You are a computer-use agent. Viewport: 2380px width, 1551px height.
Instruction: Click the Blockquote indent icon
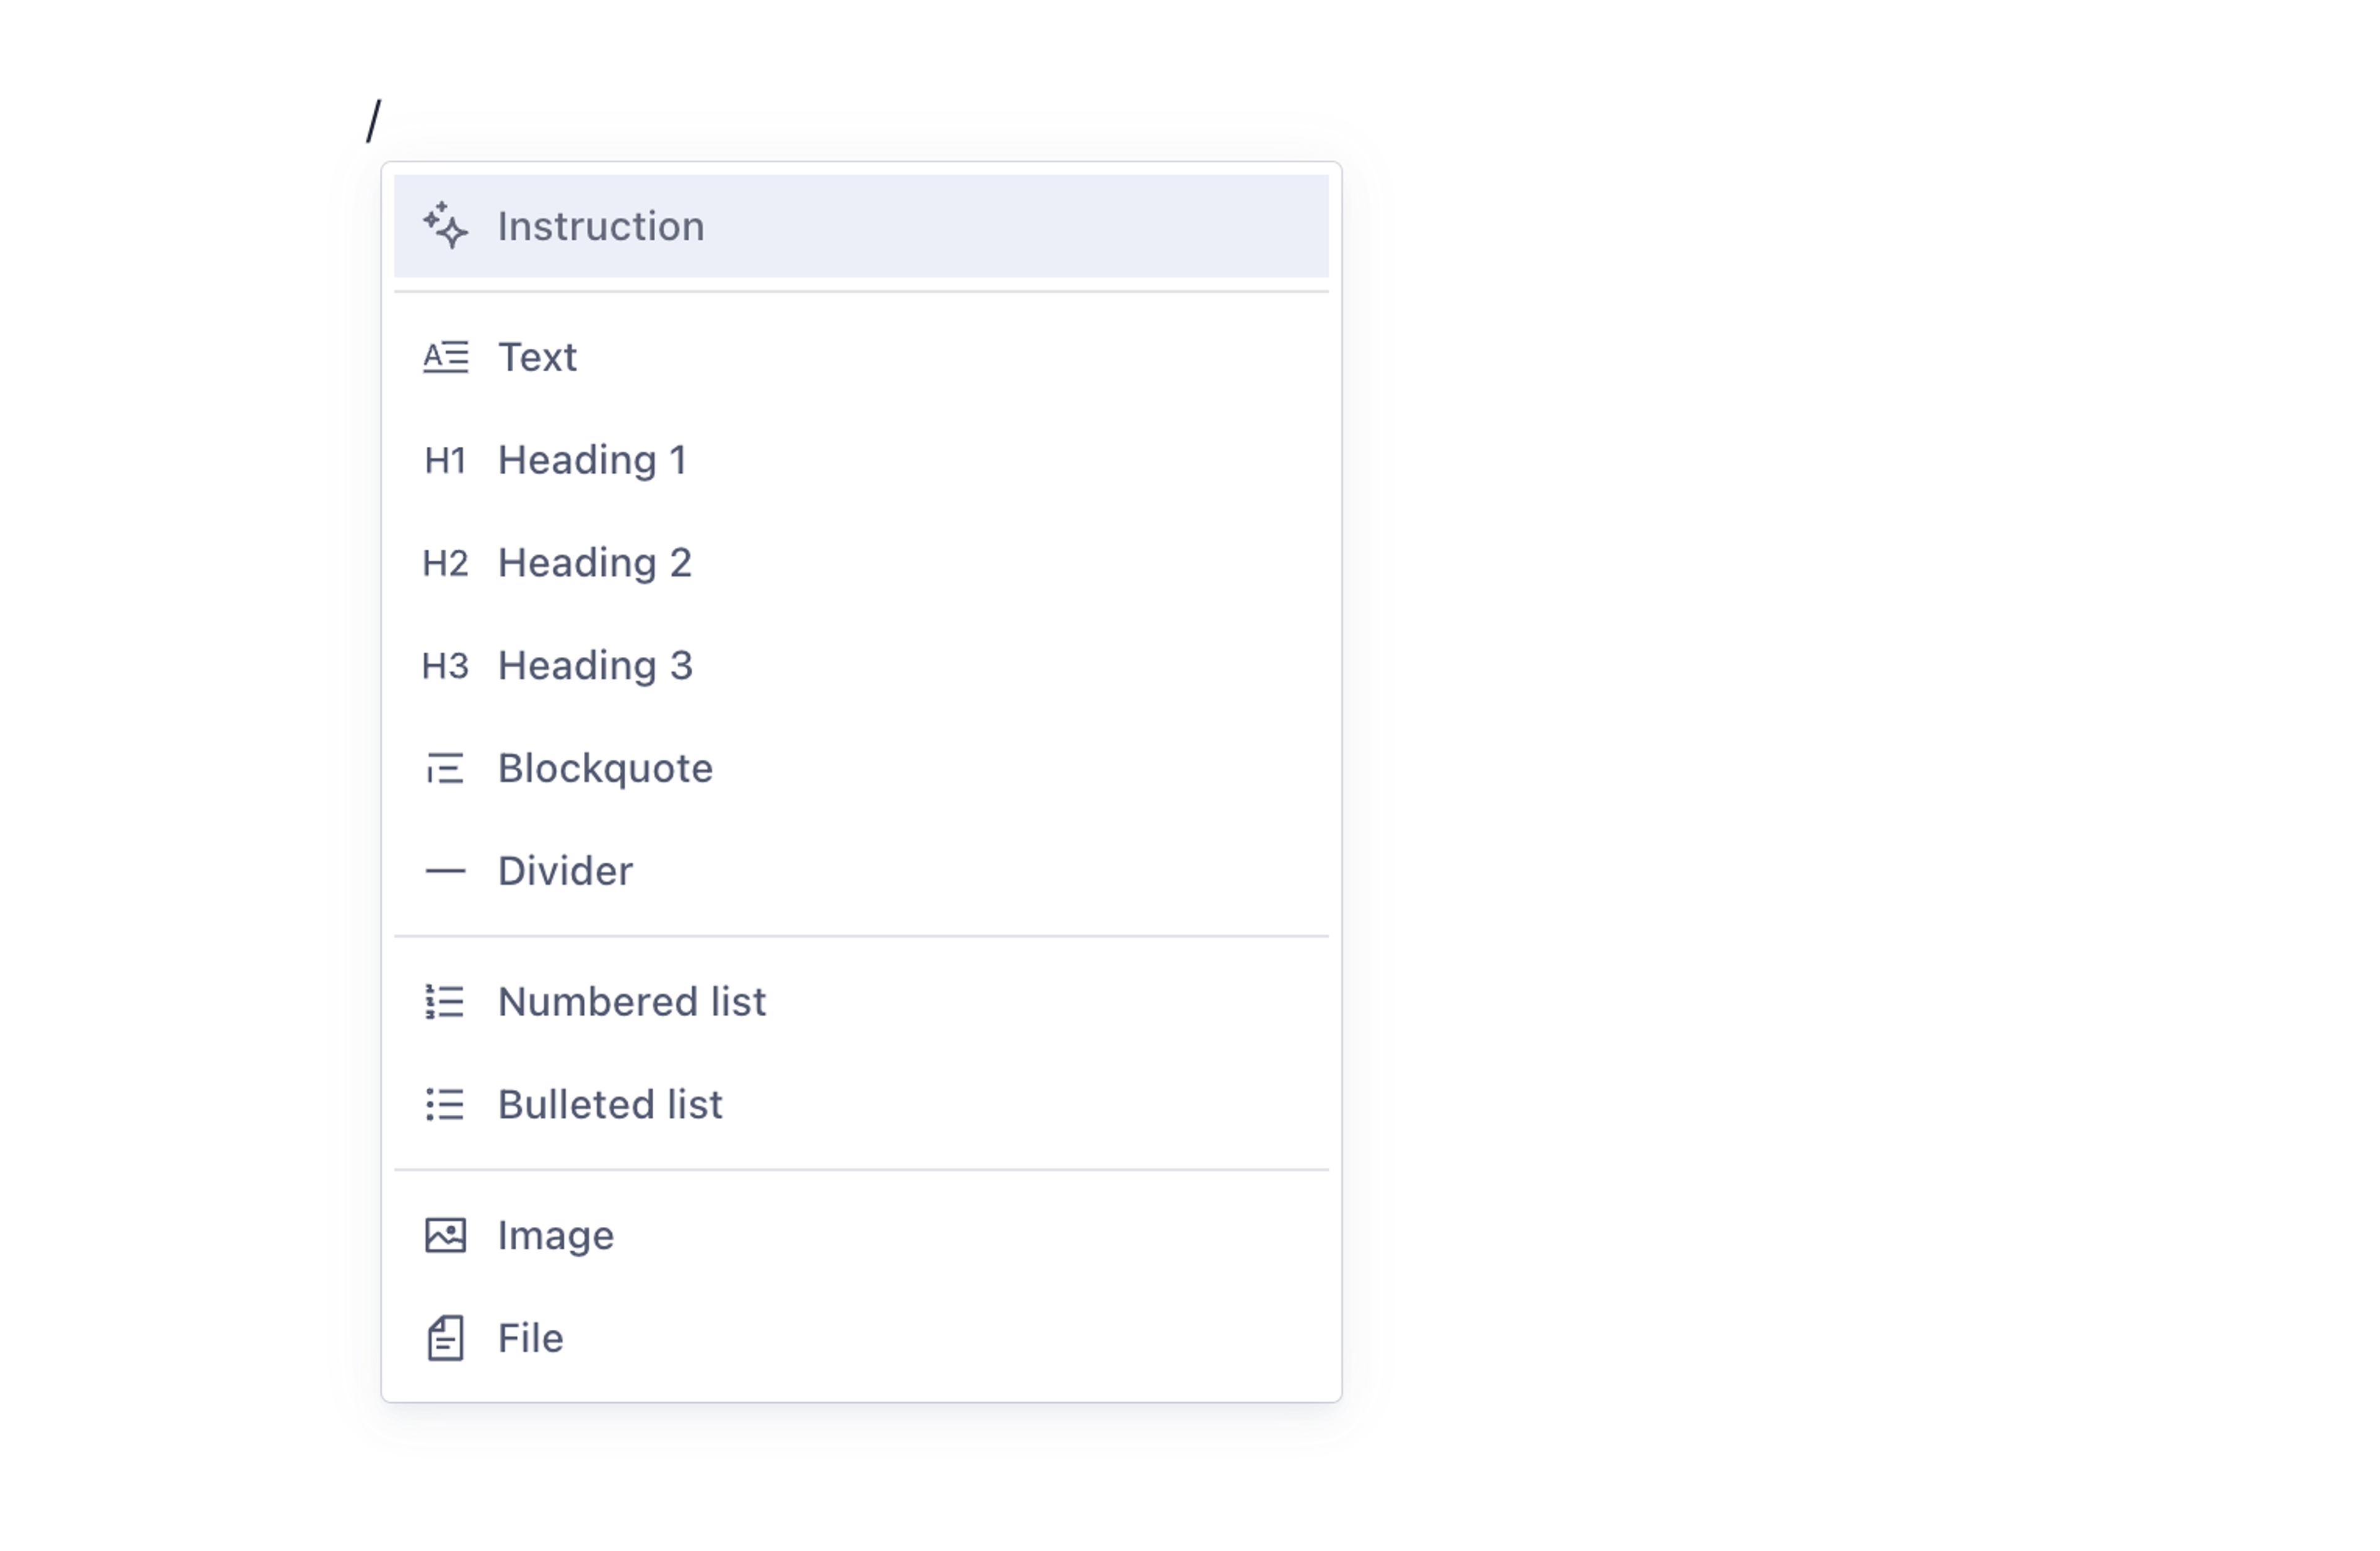click(x=445, y=769)
